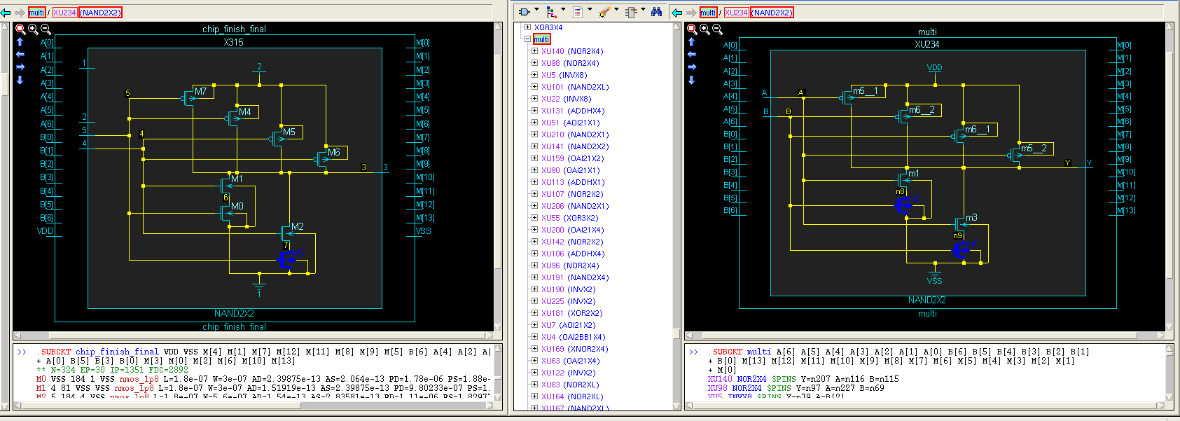Click tree panel vertical scrollbar
This screenshot has height=421, width=1180.
[676, 216]
